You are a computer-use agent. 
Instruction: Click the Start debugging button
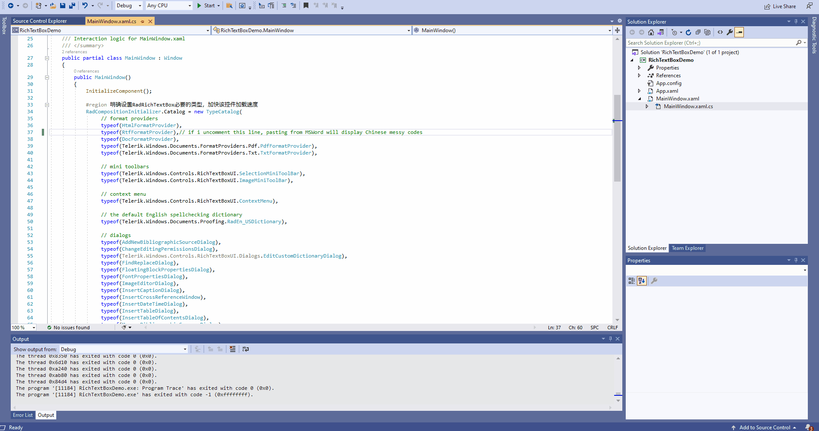[x=206, y=6]
